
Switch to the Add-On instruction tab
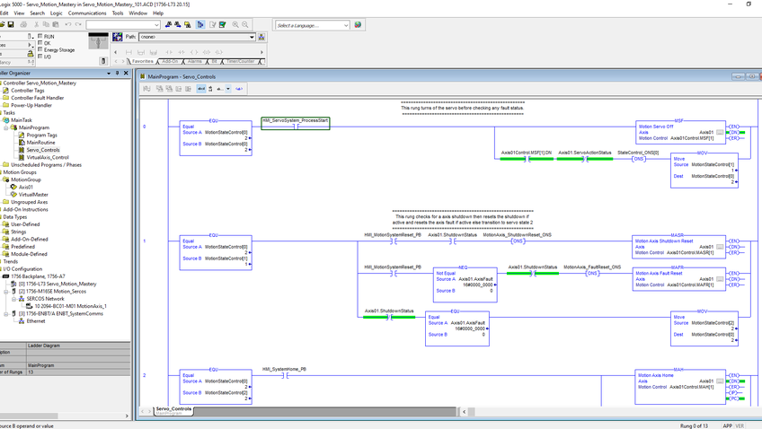(170, 62)
